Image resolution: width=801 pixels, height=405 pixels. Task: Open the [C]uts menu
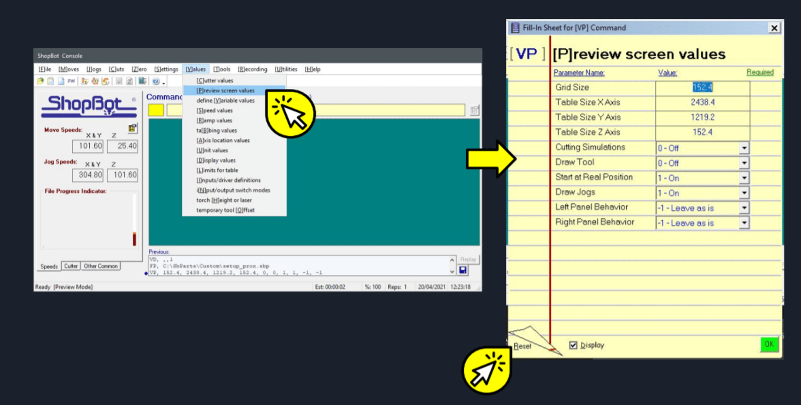tap(116, 69)
